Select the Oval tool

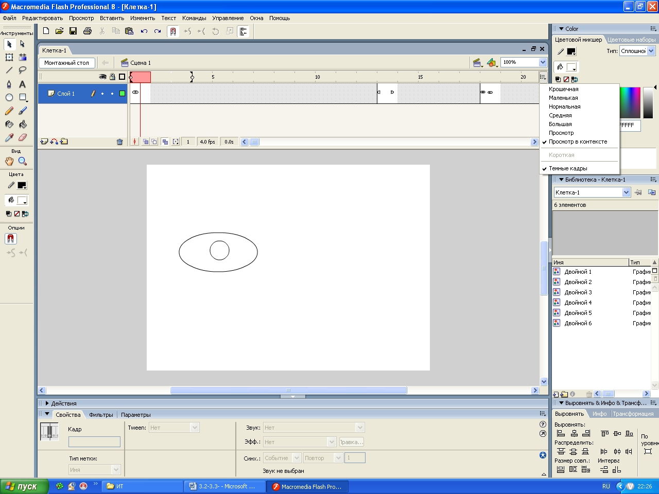9,97
